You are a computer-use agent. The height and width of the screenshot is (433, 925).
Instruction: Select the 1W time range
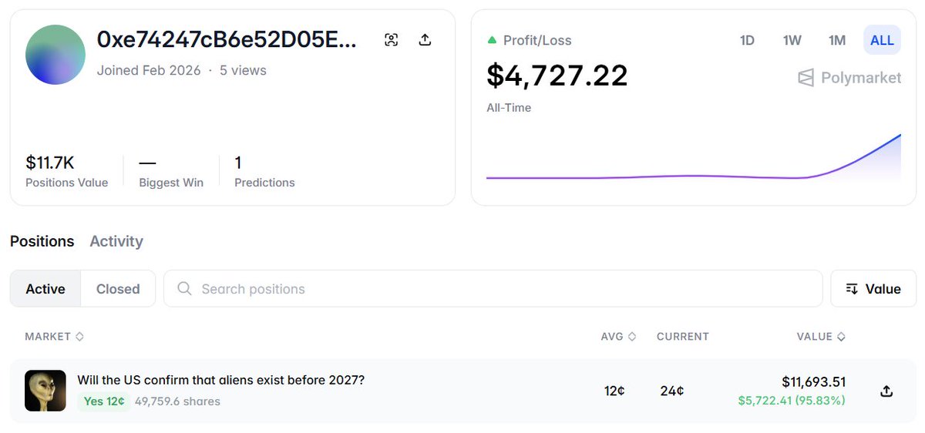(x=792, y=40)
